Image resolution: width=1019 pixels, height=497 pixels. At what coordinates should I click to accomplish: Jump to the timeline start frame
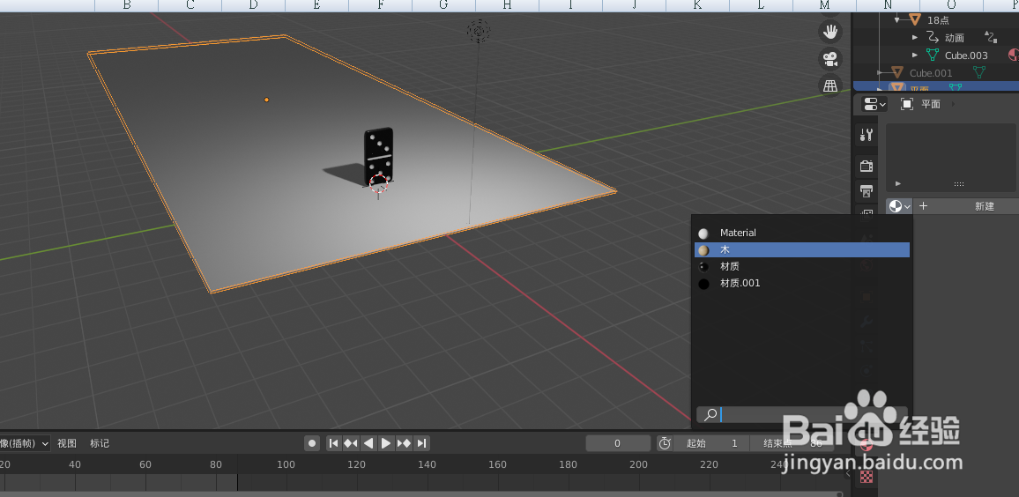pos(333,443)
